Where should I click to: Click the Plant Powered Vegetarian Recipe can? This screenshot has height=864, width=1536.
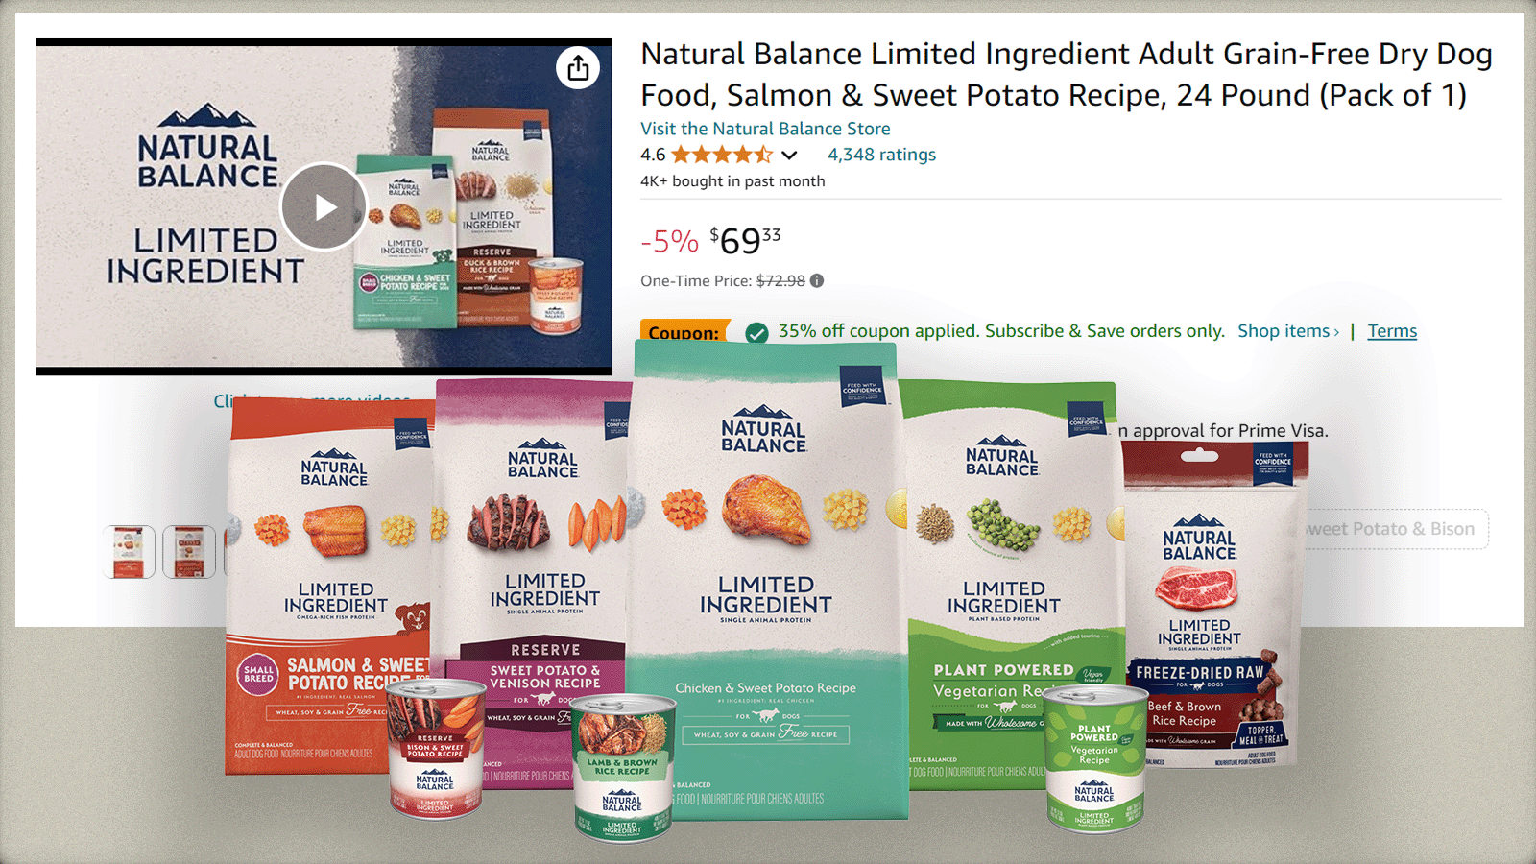(1094, 757)
